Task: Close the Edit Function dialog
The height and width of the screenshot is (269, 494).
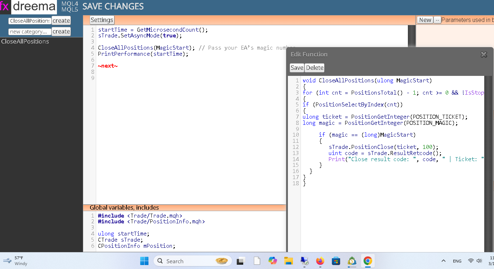Action: tap(484, 54)
